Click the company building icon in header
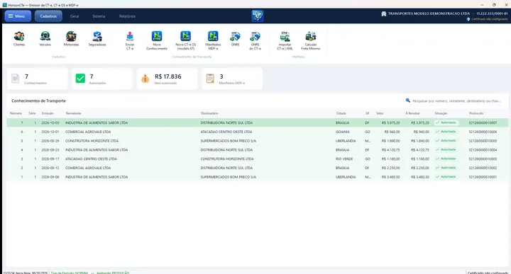Screen dimensions: 511x274 click(383, 13)
